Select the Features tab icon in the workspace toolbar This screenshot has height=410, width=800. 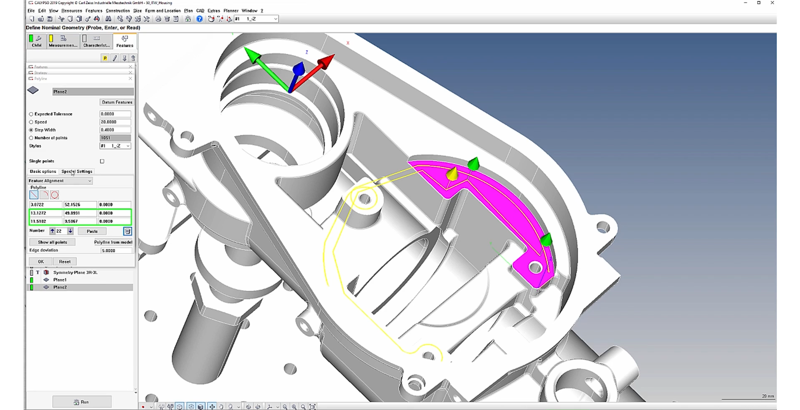tap(124, 40)
